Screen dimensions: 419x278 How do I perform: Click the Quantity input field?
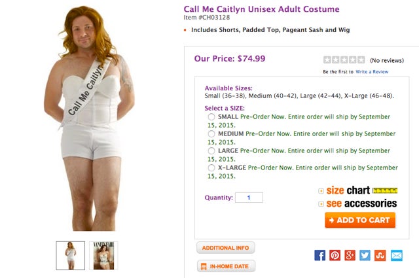click(249, 198)
